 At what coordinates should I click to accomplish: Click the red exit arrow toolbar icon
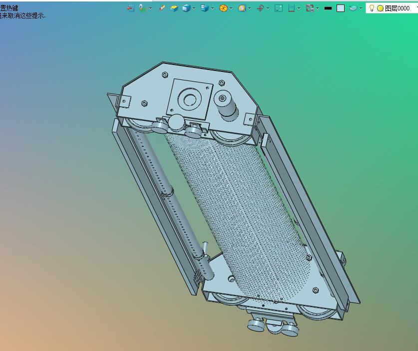click(130, 8)
